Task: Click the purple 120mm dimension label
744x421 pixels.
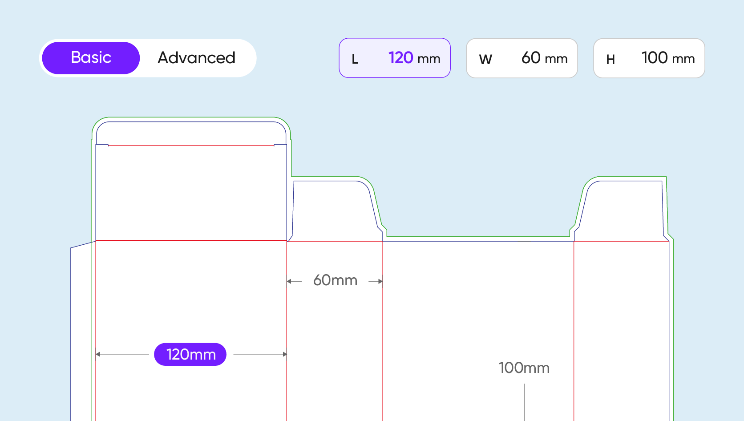Action: click(x=190, y=354)
